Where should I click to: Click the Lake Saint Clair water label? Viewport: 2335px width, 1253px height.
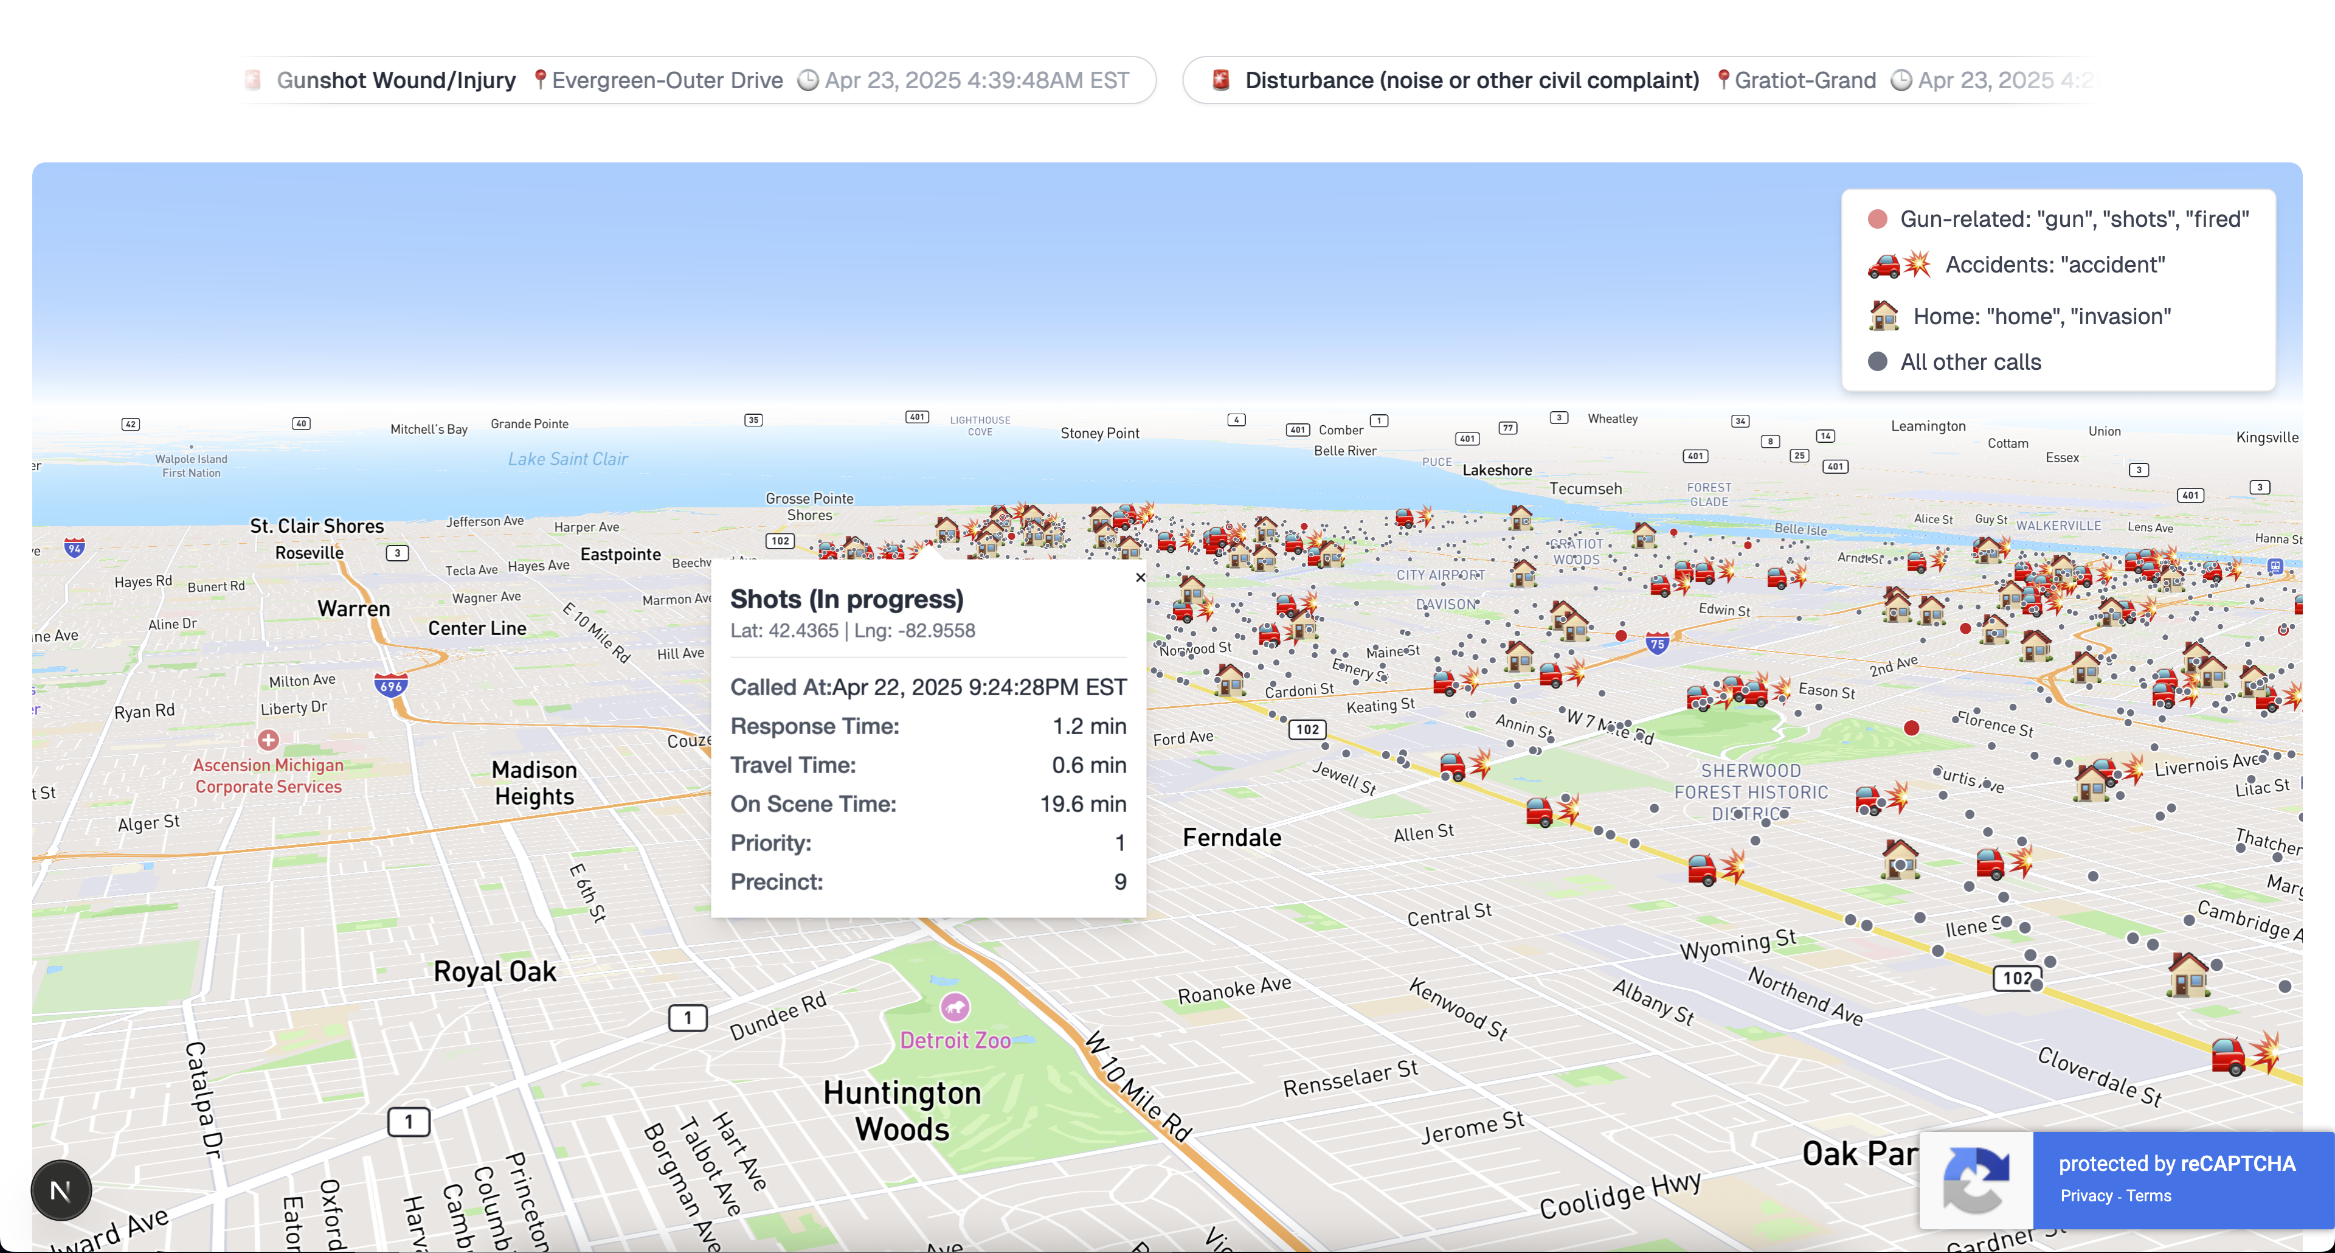(567, 459)
